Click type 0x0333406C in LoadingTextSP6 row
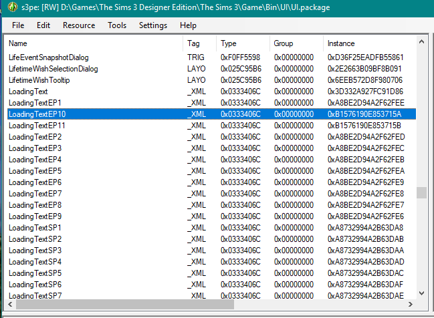The width and height of the screenshot is (434, 318). tap(241, 285)
